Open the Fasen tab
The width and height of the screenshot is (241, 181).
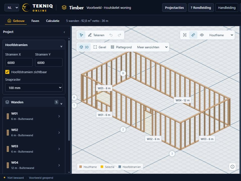coord(35,21)
